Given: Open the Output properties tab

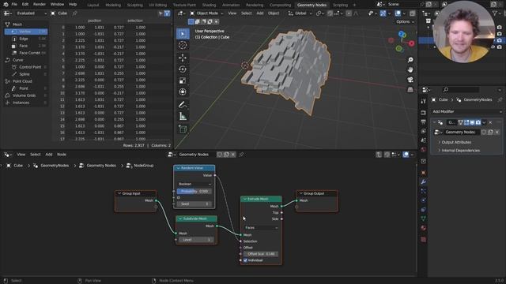Looking at the screenshot, I should [x=424, y=122].
